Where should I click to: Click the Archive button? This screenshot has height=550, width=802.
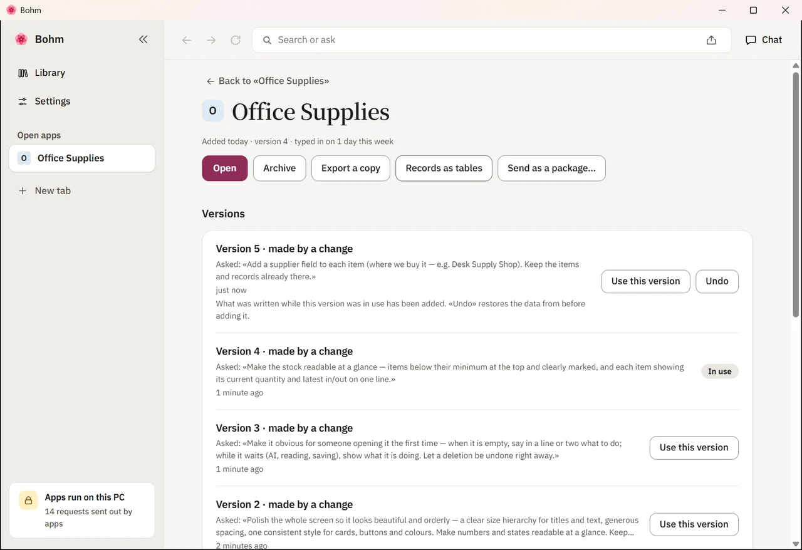coord(279,169)
